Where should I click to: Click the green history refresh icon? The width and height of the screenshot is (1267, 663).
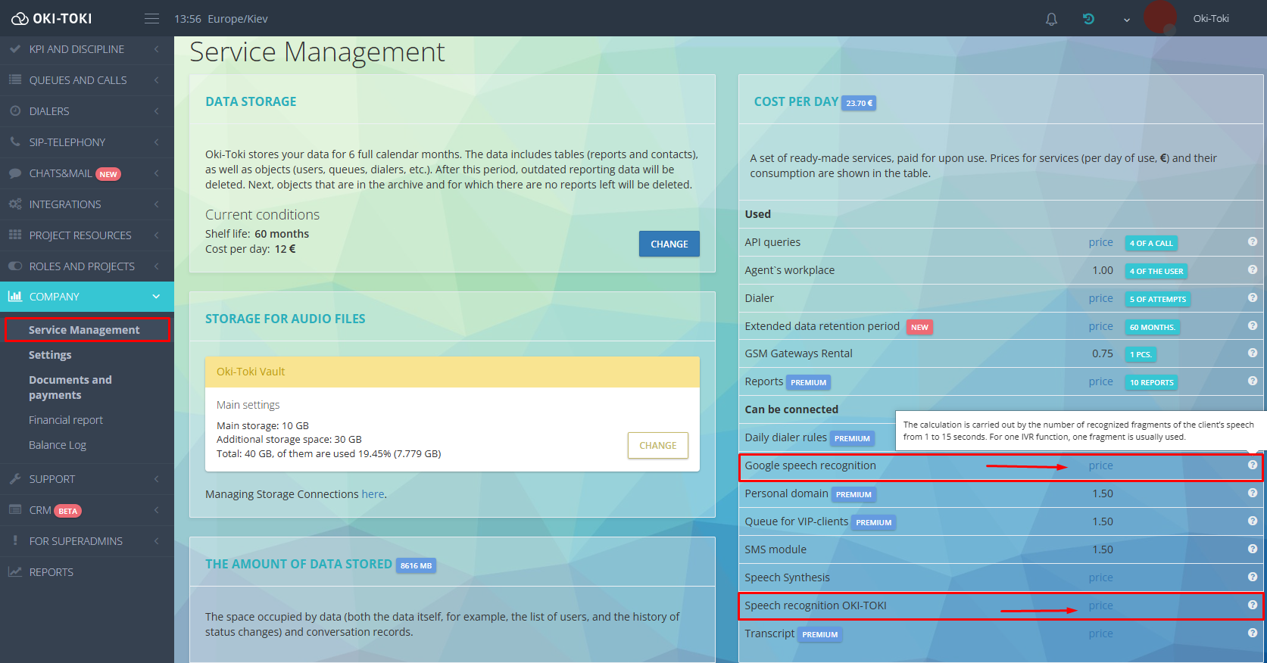pyautogui.click(x=1088, y=19)
